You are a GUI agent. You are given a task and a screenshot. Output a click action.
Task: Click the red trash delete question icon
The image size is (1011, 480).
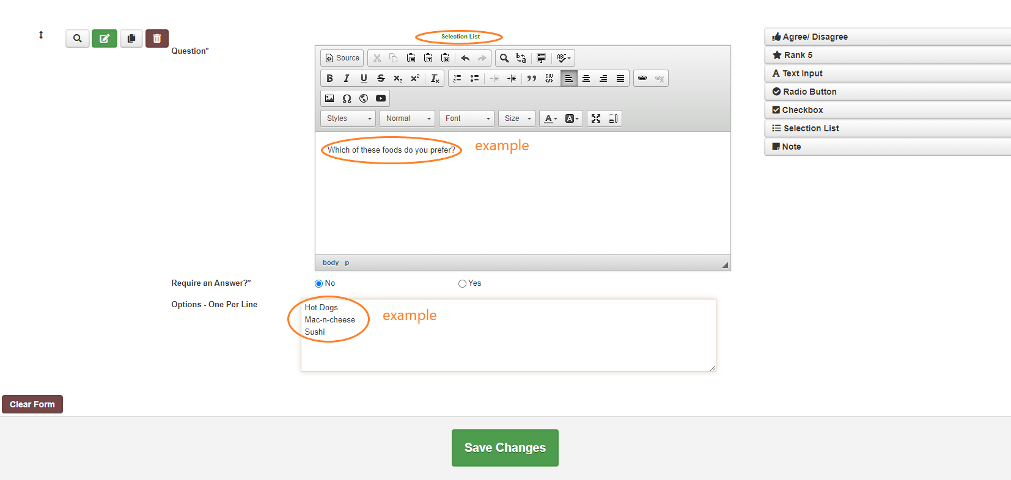coord(156,38)
